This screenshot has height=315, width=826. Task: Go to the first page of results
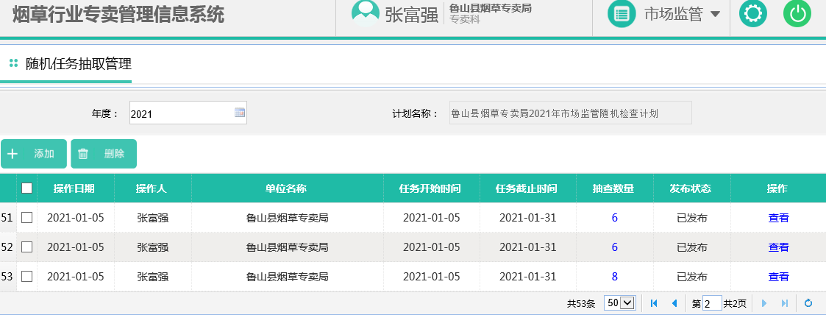(654, 303)
